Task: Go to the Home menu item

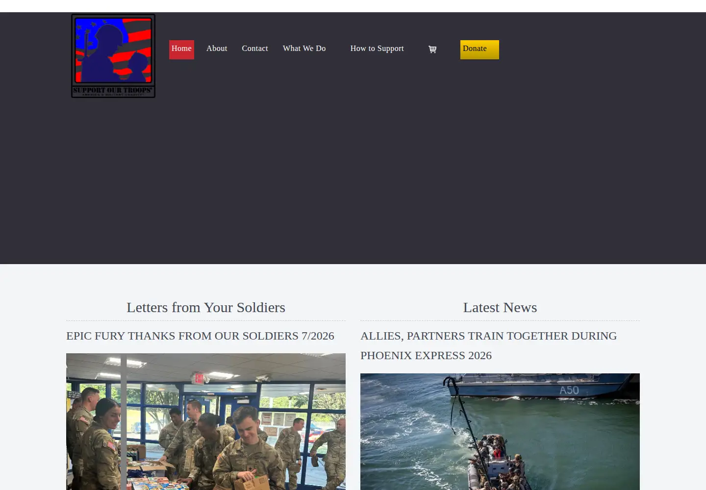Action: tap(181, 49)
